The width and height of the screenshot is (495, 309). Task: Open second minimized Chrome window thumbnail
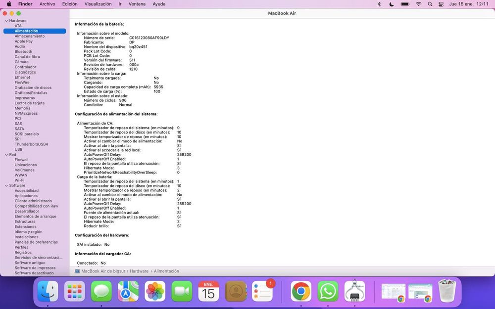pyautogui.click(x=420, y=292)
